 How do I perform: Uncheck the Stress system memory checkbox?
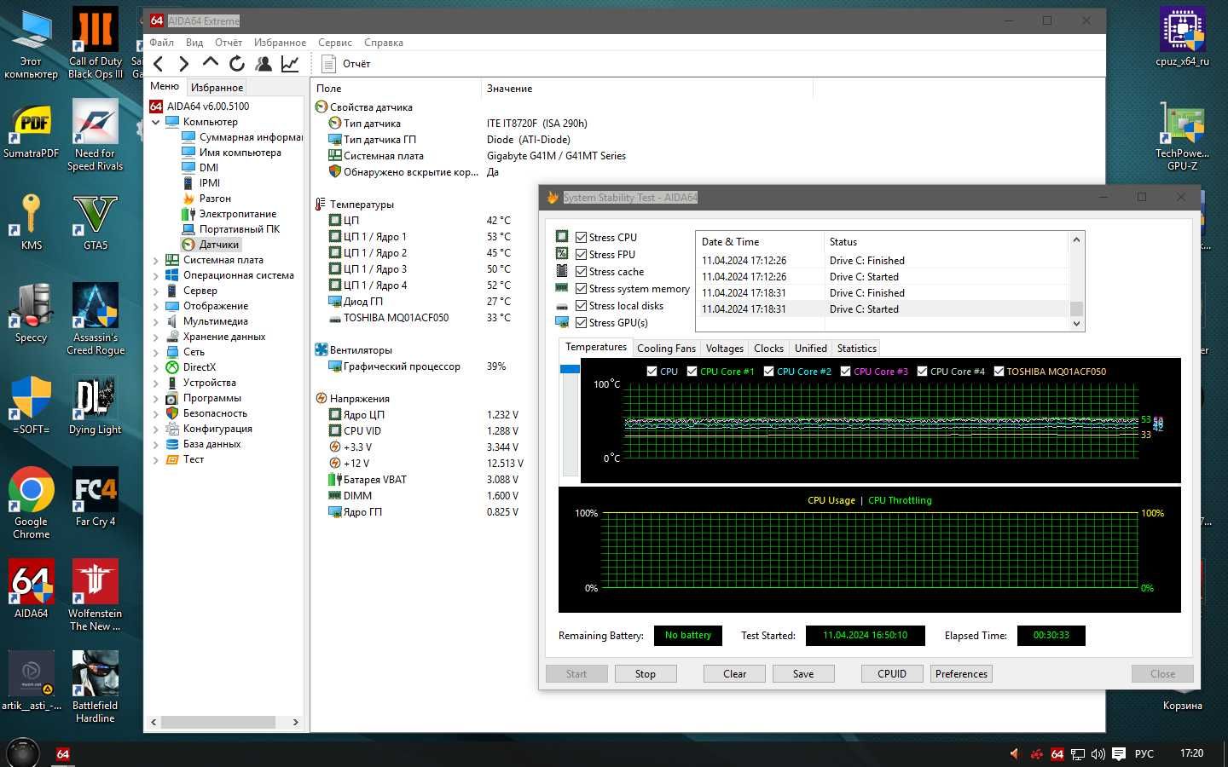click(581, 289)
